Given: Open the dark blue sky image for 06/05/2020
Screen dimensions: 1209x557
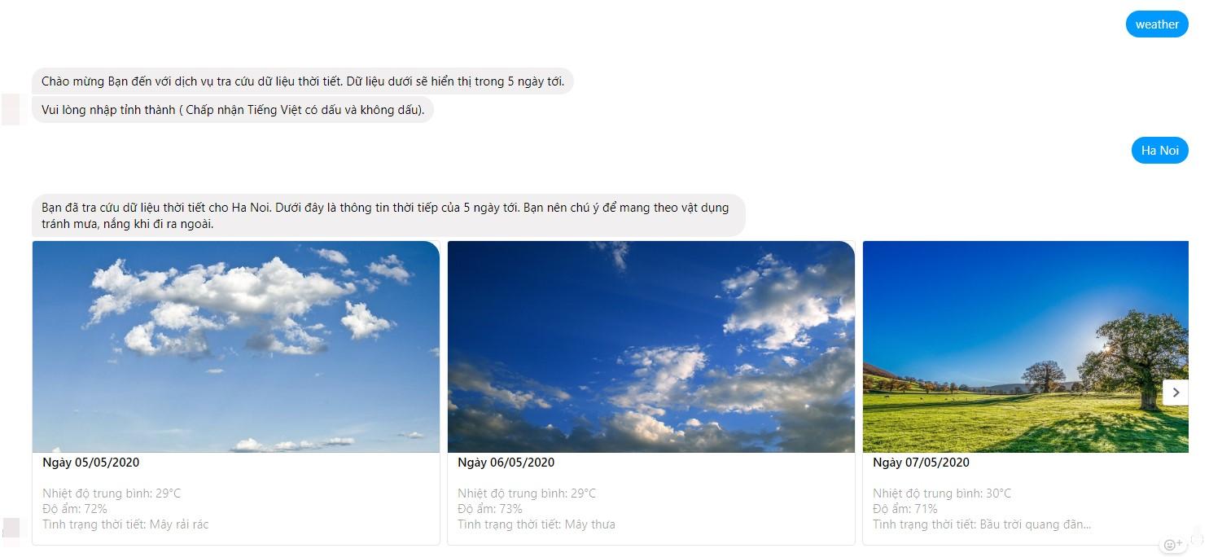Looking at the screenshot, I should pyautogui.click(x=651, y=347).
